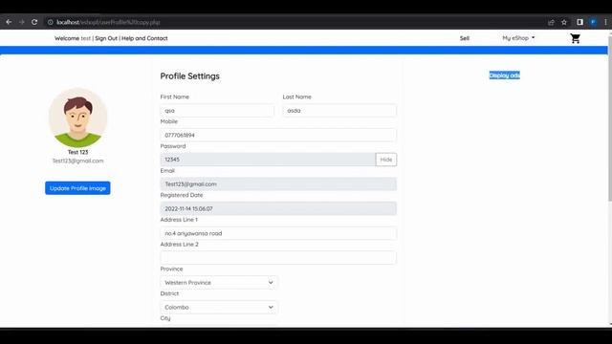Open browser side panel icon

point(580,22)
